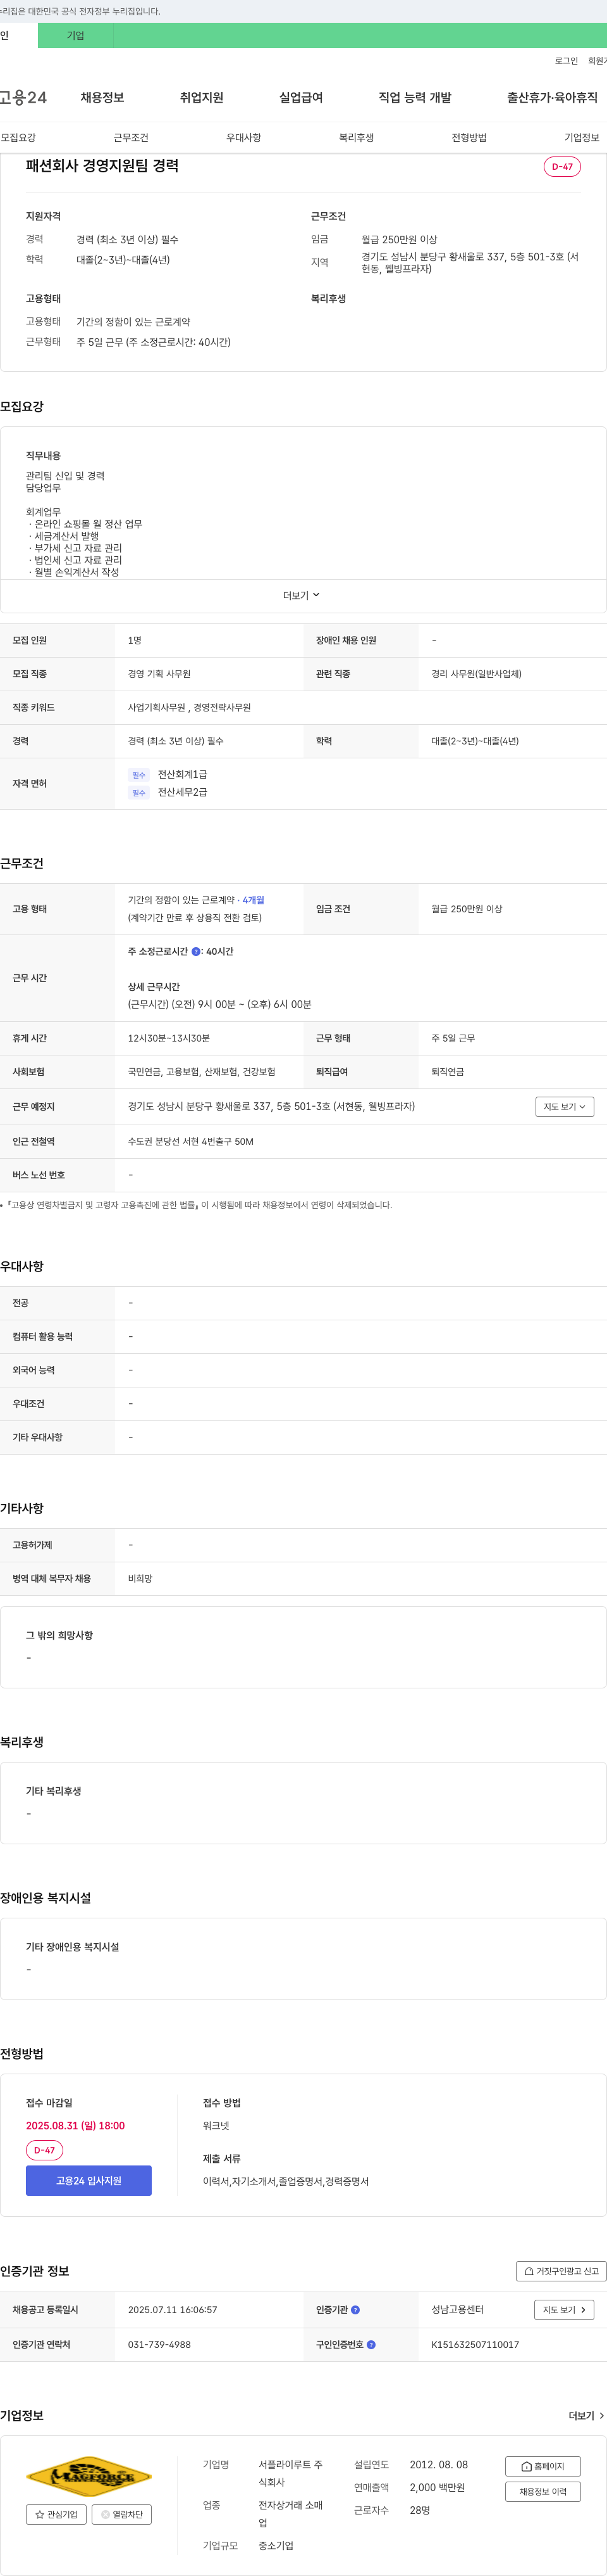Open 실업급여 main menu
607x2576 pixels.
pos(302,97)
